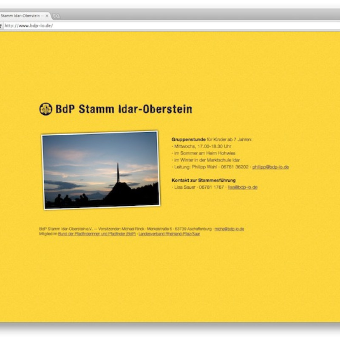Viewport: 340px width, 340px height.
Task: Close the Stamm Idar-Oberstein tab
Action: point(47,16)
